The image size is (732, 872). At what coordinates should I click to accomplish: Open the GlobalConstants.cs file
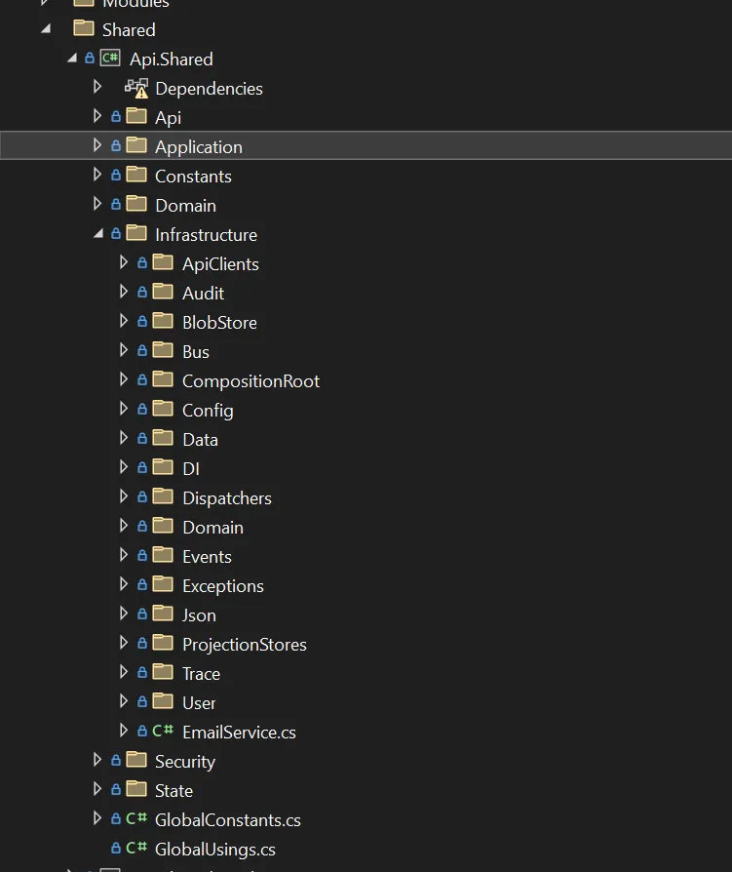coord(228,820)
